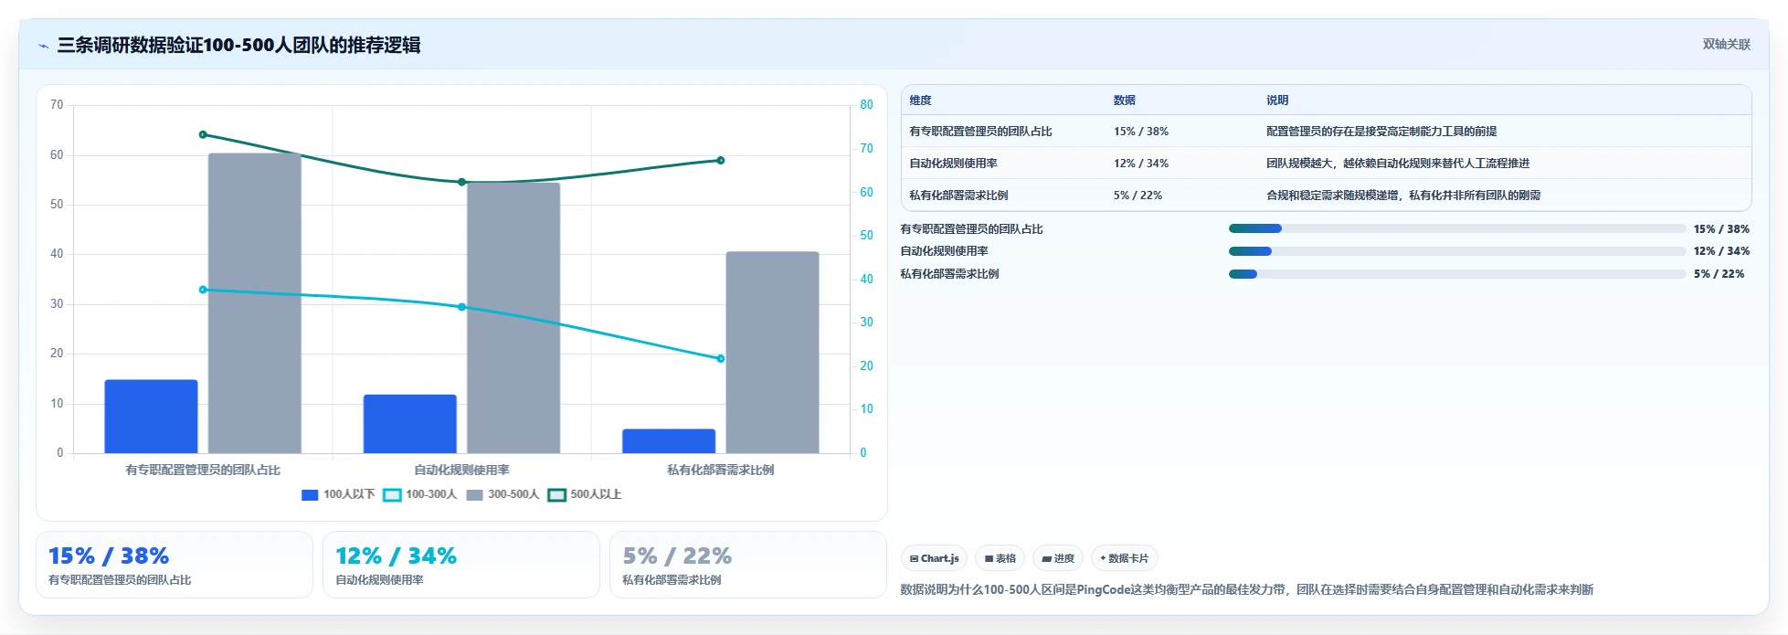Click the 双轴关联 label in header
1788x635 pixels.
click(x=1726, y=45)
